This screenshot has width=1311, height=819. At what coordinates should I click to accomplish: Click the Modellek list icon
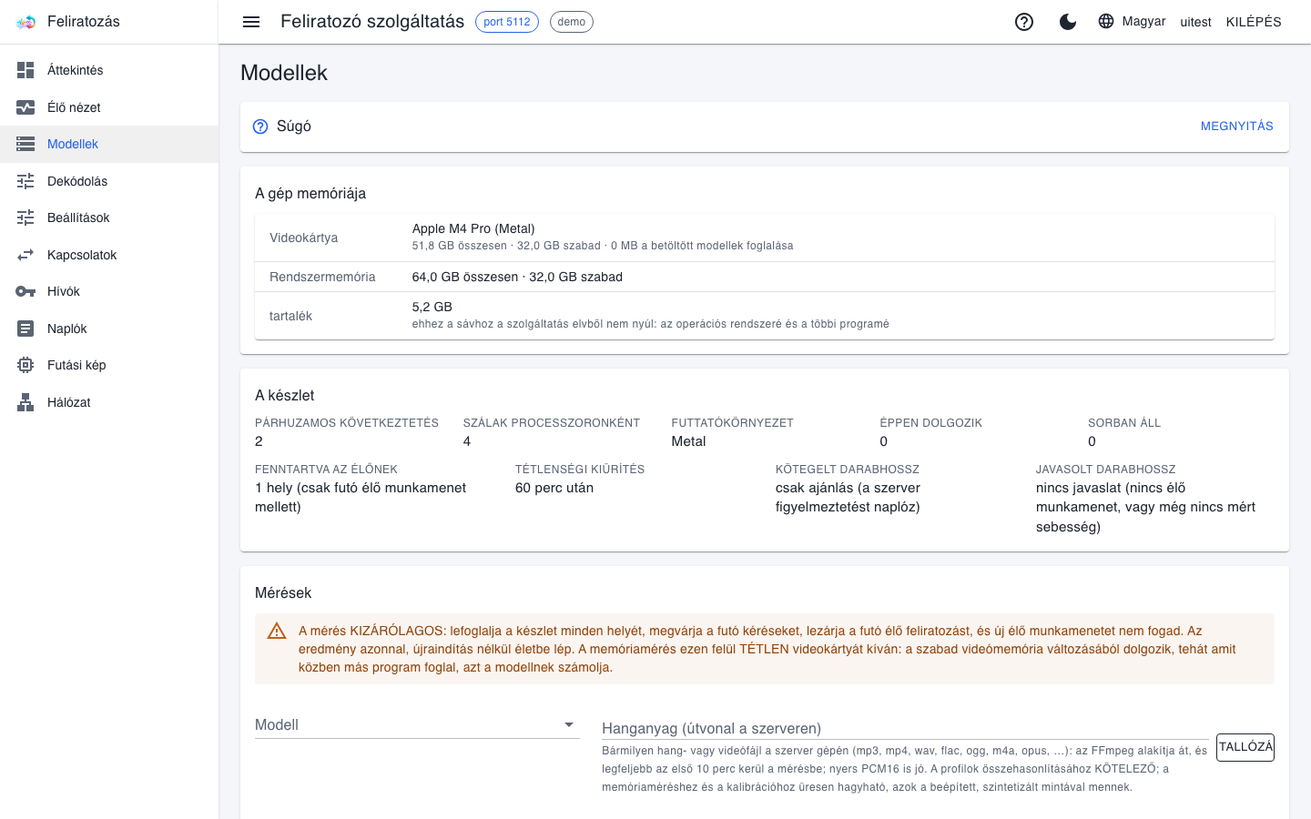(x=25, y=144)
